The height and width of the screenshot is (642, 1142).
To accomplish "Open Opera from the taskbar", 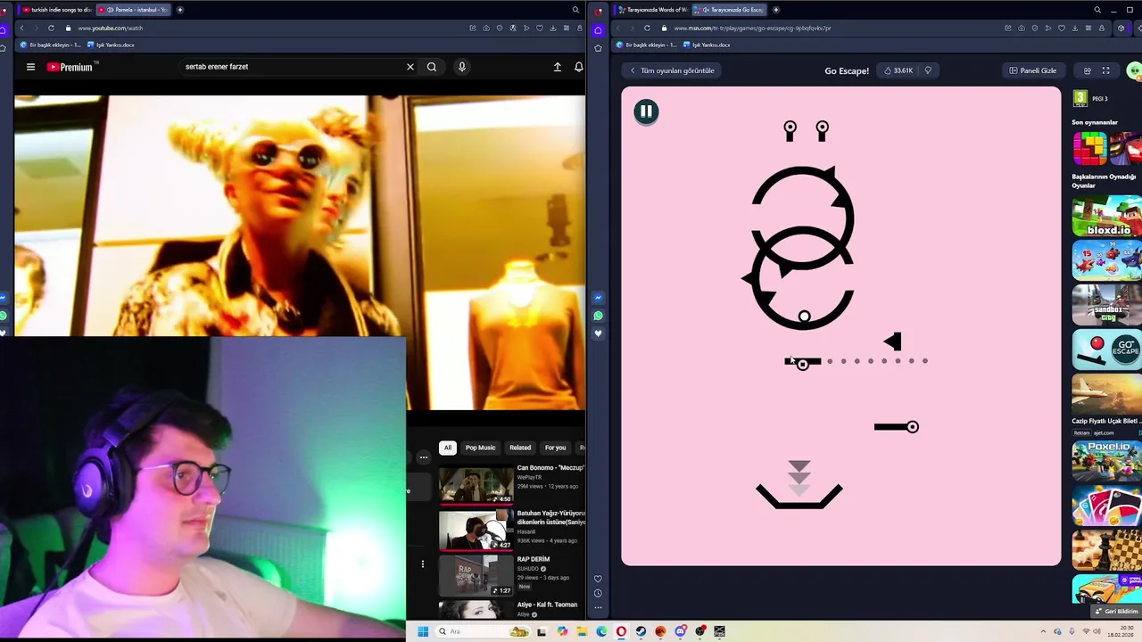I will click(621, 631).
